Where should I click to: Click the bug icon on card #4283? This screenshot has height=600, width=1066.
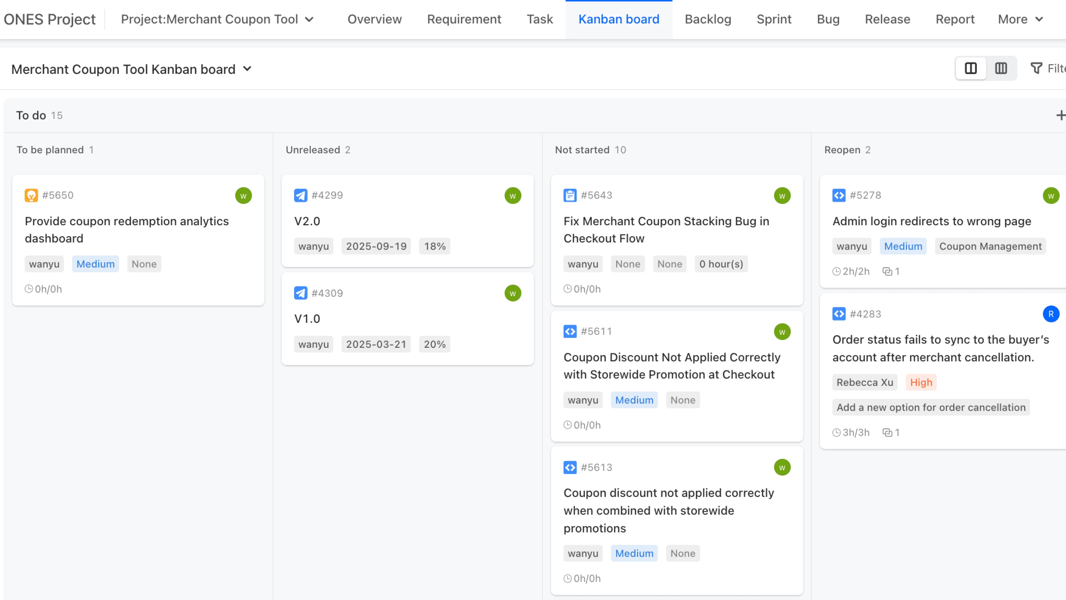[x=839, y=314]
